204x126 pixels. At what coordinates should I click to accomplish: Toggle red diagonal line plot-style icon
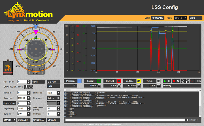point(192,81)
